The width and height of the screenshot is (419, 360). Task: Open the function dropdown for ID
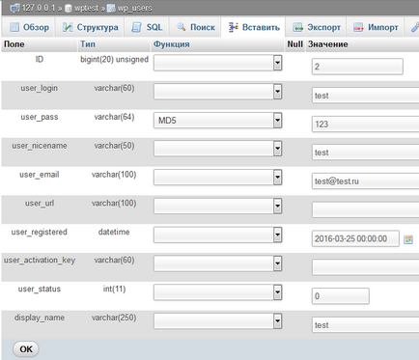pyautogui.click(x=218, y=63)
